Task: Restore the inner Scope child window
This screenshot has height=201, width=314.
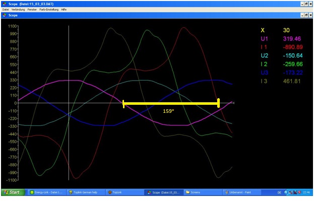Action: click(306, 15)
